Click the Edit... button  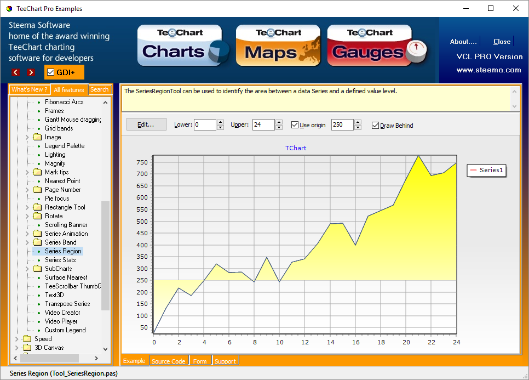click(x=146, y=124)
